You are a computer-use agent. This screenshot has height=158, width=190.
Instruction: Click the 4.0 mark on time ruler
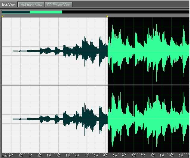click(77, 156)
